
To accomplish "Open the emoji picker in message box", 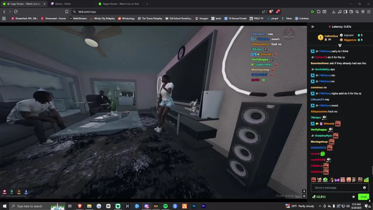I will pos(364,188).
